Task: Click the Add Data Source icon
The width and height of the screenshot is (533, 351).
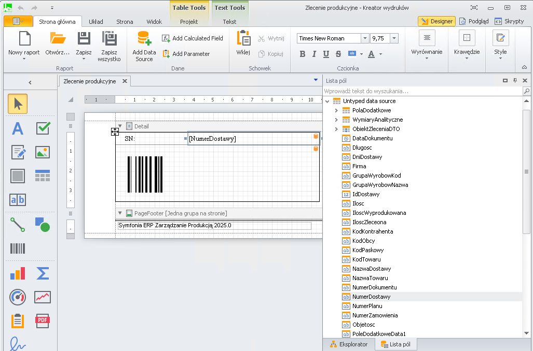Action: (144, 38)
